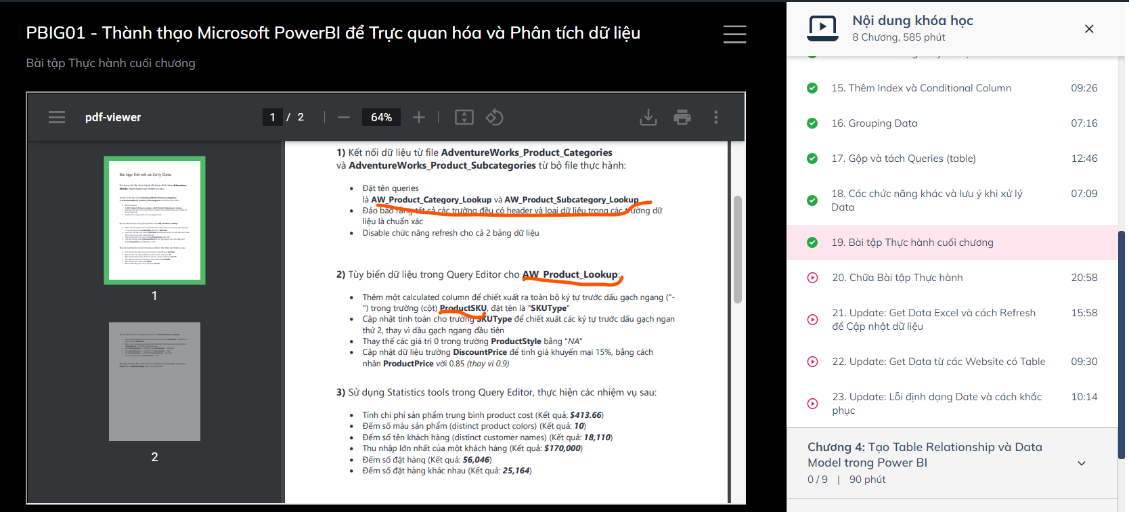The height and width of the screenshot is (512, 1129).
Task: Zoom out the PDF with minus icon
Action: click(x=344, y=117)
